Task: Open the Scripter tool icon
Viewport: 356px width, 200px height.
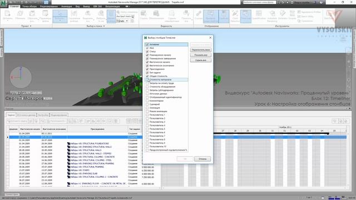Action: 292,15
